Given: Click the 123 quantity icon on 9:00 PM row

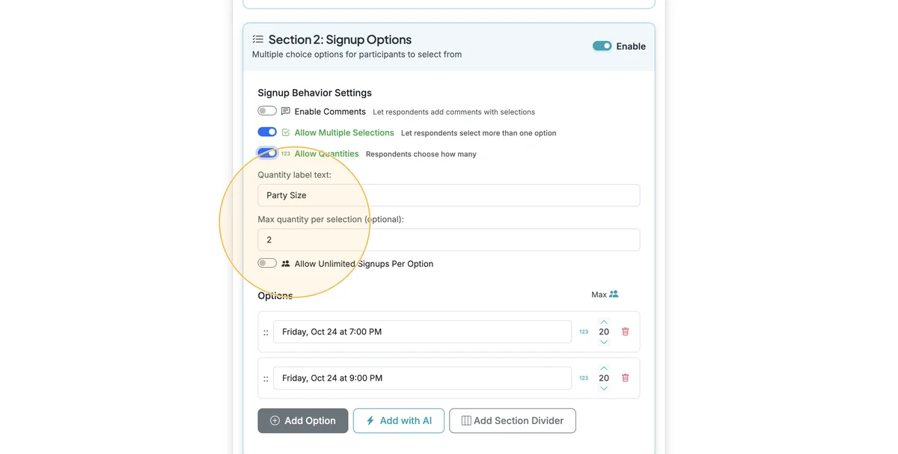Looking at the screenshot, I should click(584, 378).
